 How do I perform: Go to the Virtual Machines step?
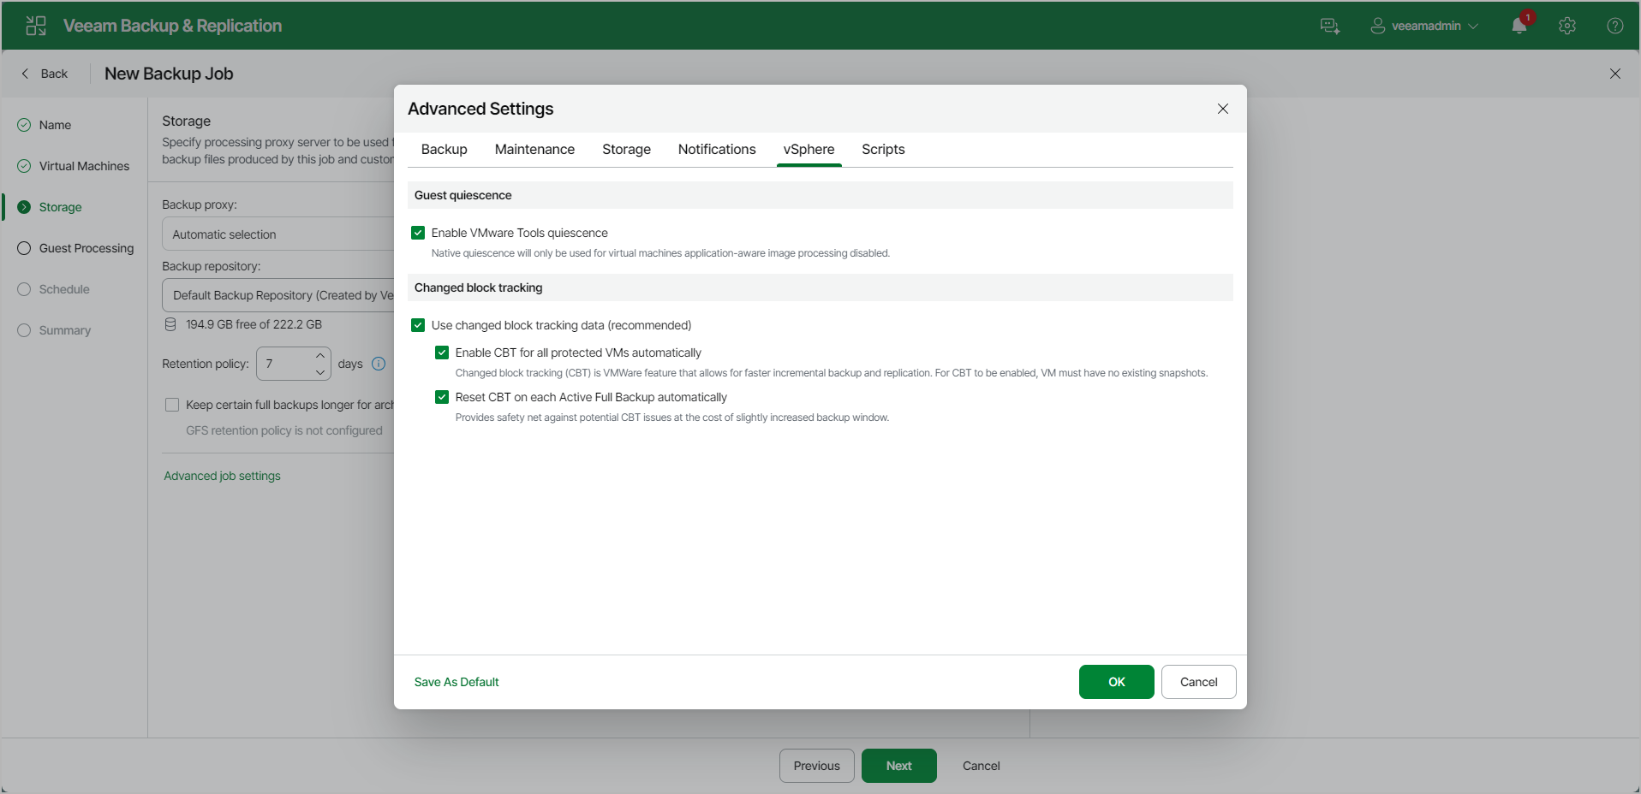84,166
